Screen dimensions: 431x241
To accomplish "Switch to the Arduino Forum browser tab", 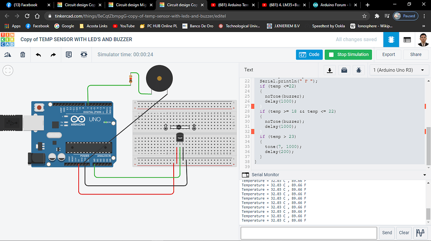I will tap(333, 6).
